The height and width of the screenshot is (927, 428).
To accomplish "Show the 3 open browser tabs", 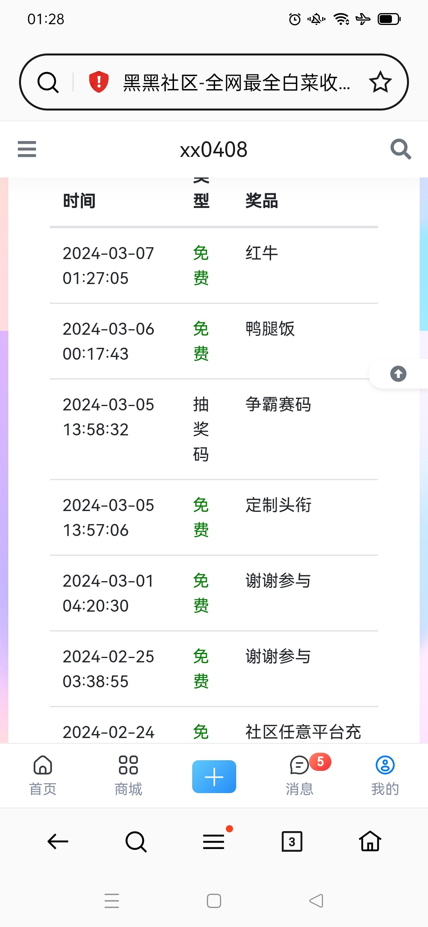I will tap(292, 841).
